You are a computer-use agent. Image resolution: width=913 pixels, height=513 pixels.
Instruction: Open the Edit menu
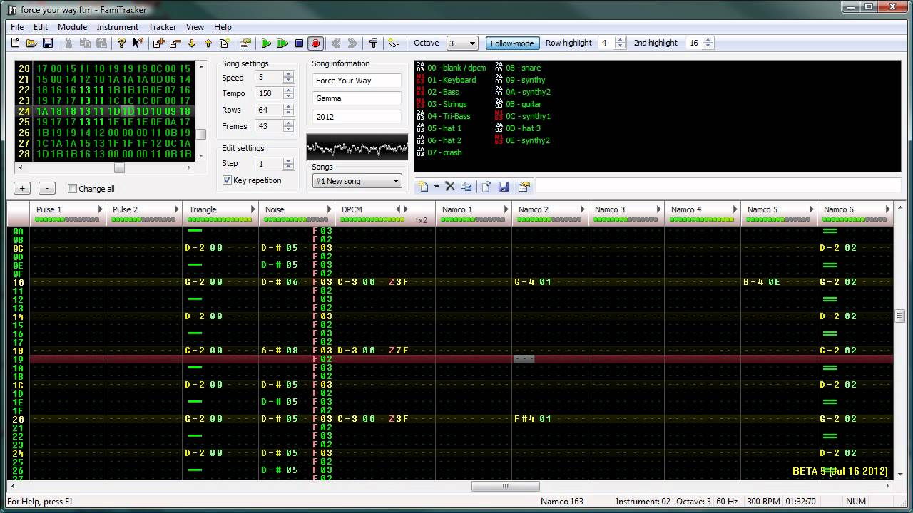pyautogui.click(x=41, y=27)
